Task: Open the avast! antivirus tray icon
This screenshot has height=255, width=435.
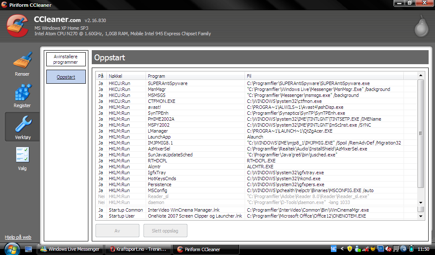Action: 404,249
